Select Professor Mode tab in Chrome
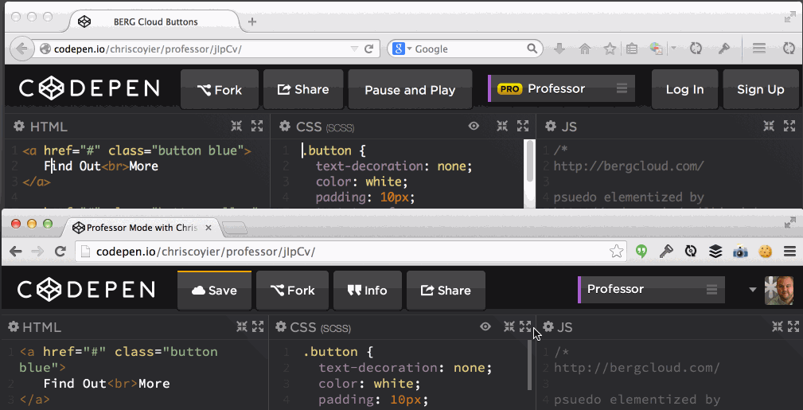Image resolution: width=803 pixels, height=410 pixels. pos(142,228)
